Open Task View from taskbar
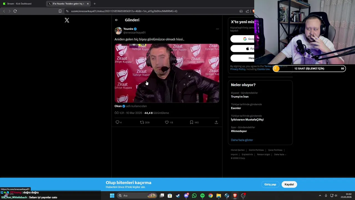 coord(162,196)
